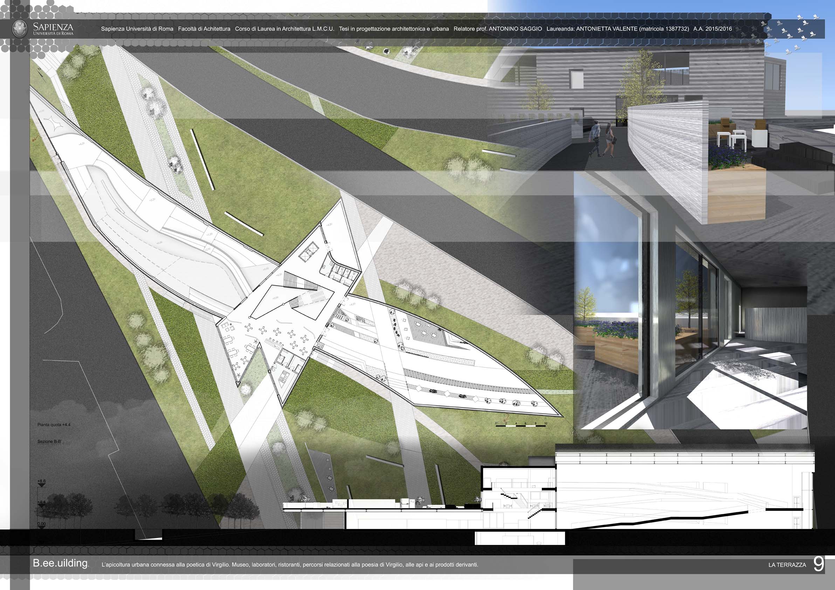Viewport: 835px width, 590px height.
Task: Click the large page number 9
Action: [x=819, y=564]
